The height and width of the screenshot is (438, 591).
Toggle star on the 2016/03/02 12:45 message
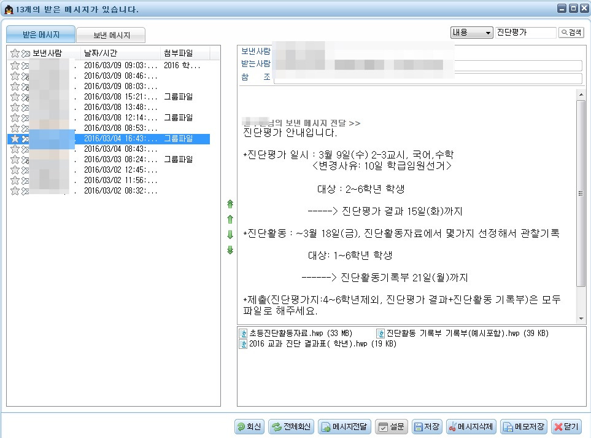(15, 170)
